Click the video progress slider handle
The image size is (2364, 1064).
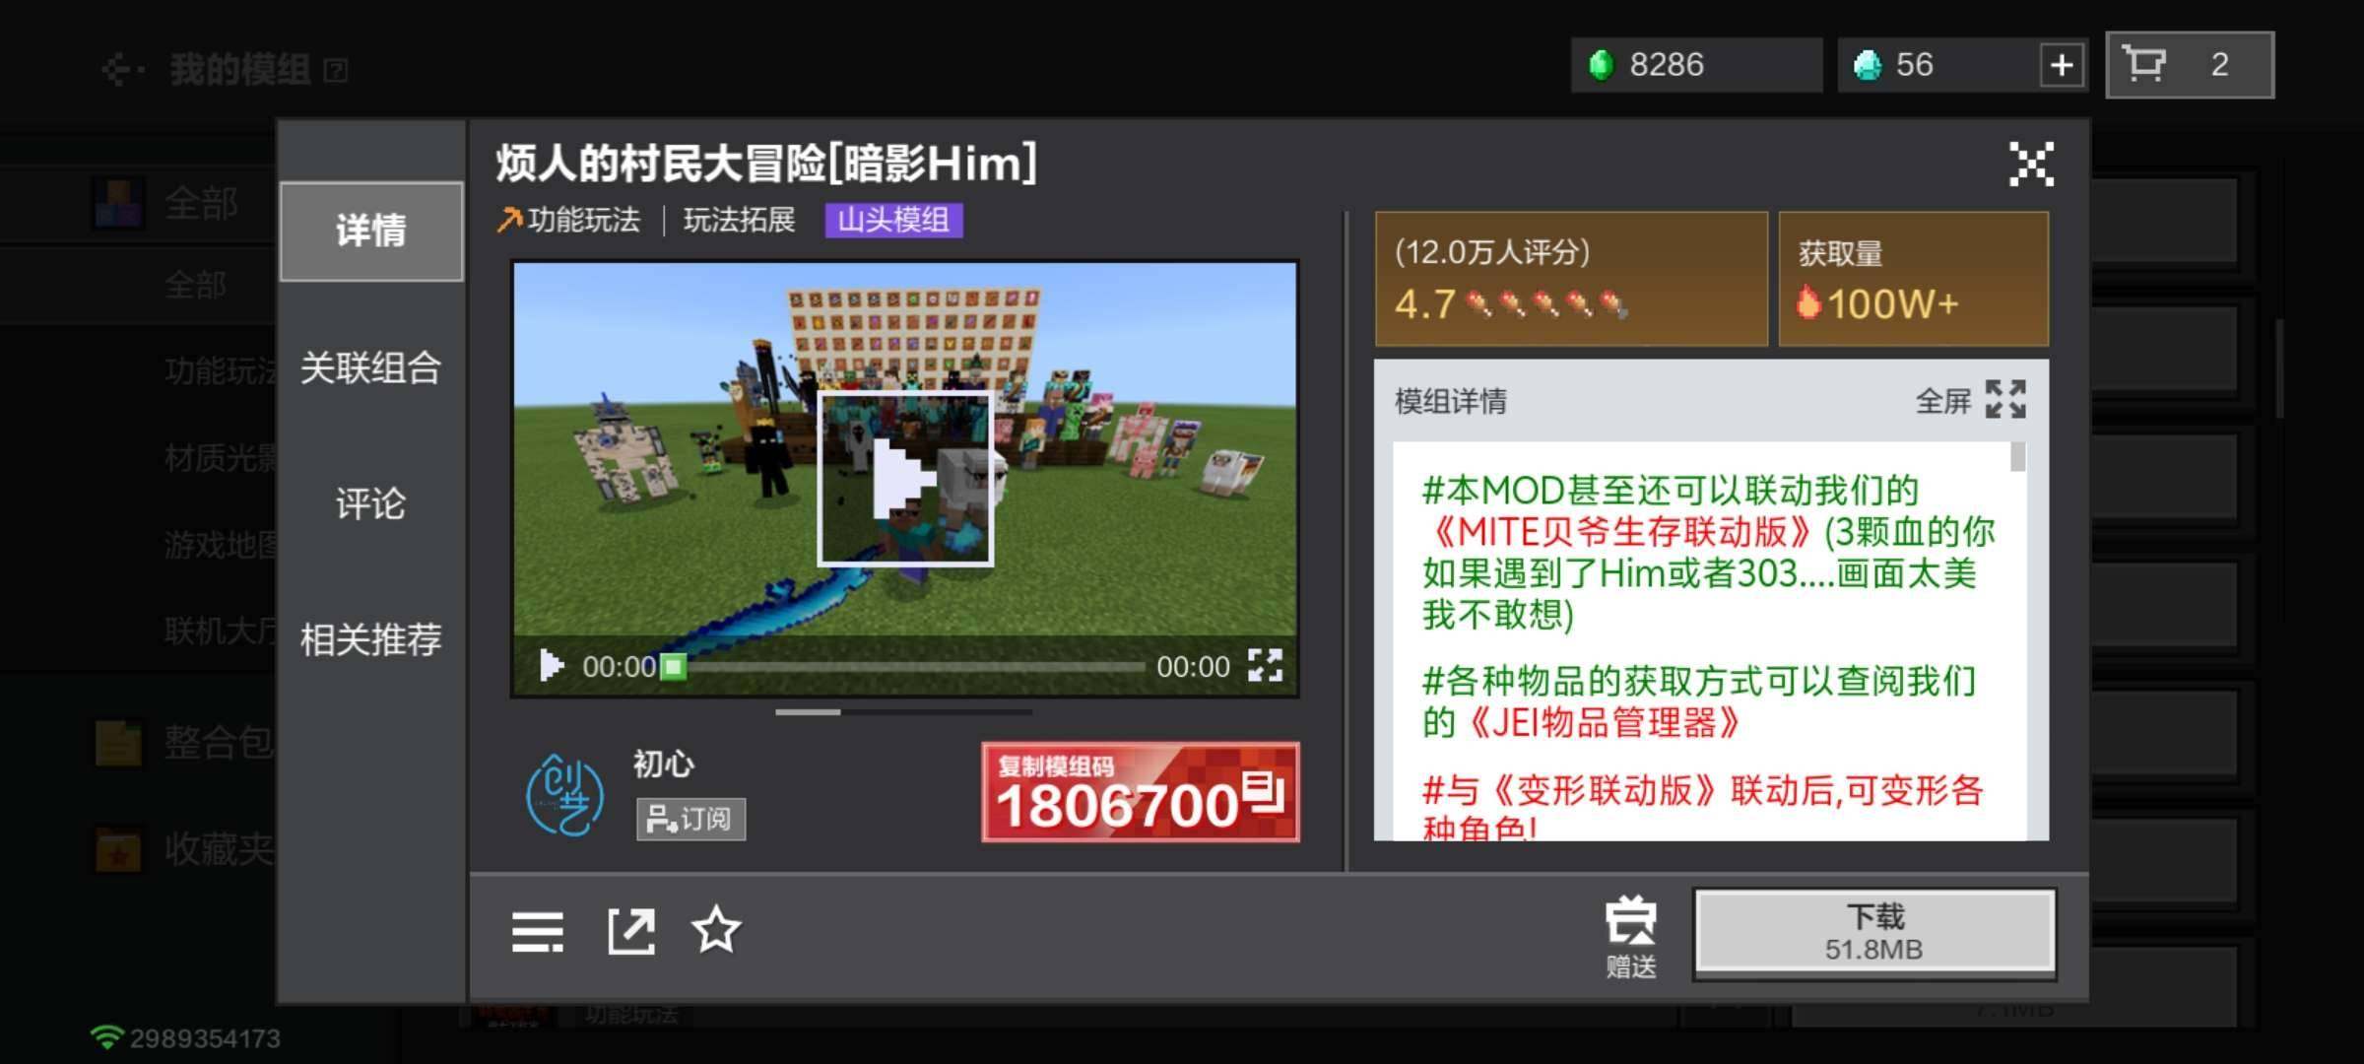pos(673,667)
